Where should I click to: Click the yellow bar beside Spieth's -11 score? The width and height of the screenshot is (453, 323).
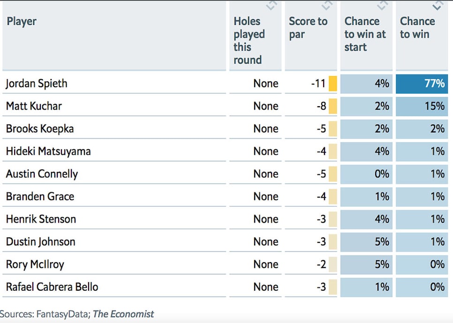tap(333, 84)
